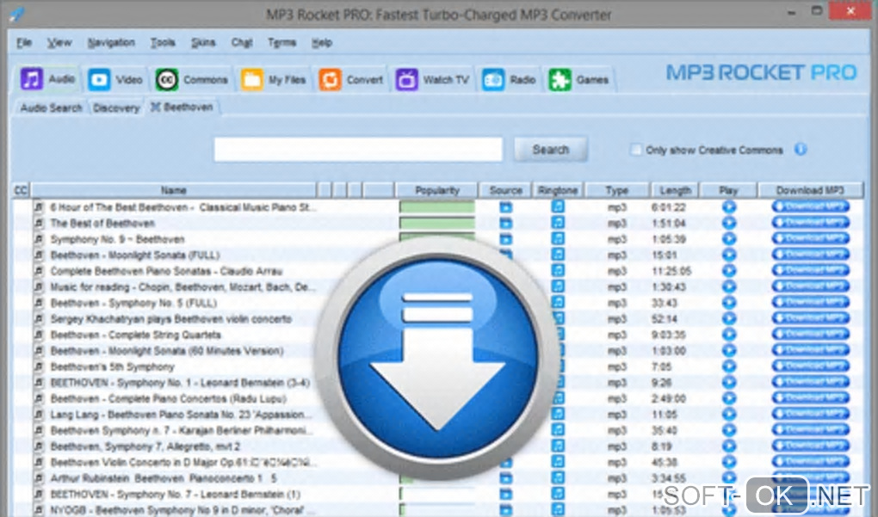
Task: Open the Help menu
Action: 321,42
